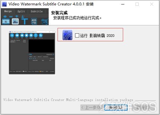Click the 取消(C) button
The width and height of the screenshot is (160, 115).
(143, 108)
